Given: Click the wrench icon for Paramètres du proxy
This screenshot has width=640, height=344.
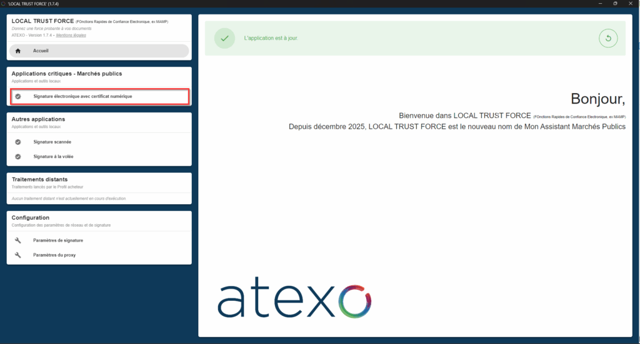Looking at the screenshot, I should coord(18,255).
